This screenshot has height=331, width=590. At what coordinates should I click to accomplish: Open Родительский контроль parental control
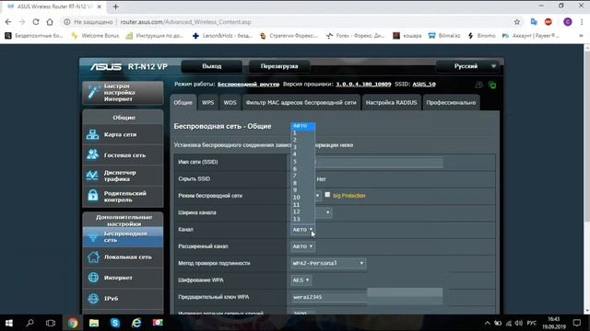tap(123, 196)
